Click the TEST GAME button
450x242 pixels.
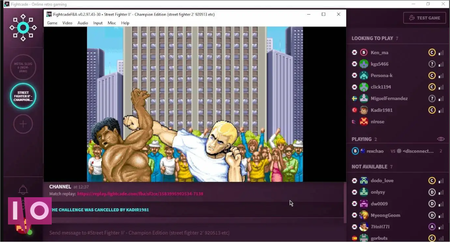425,18
